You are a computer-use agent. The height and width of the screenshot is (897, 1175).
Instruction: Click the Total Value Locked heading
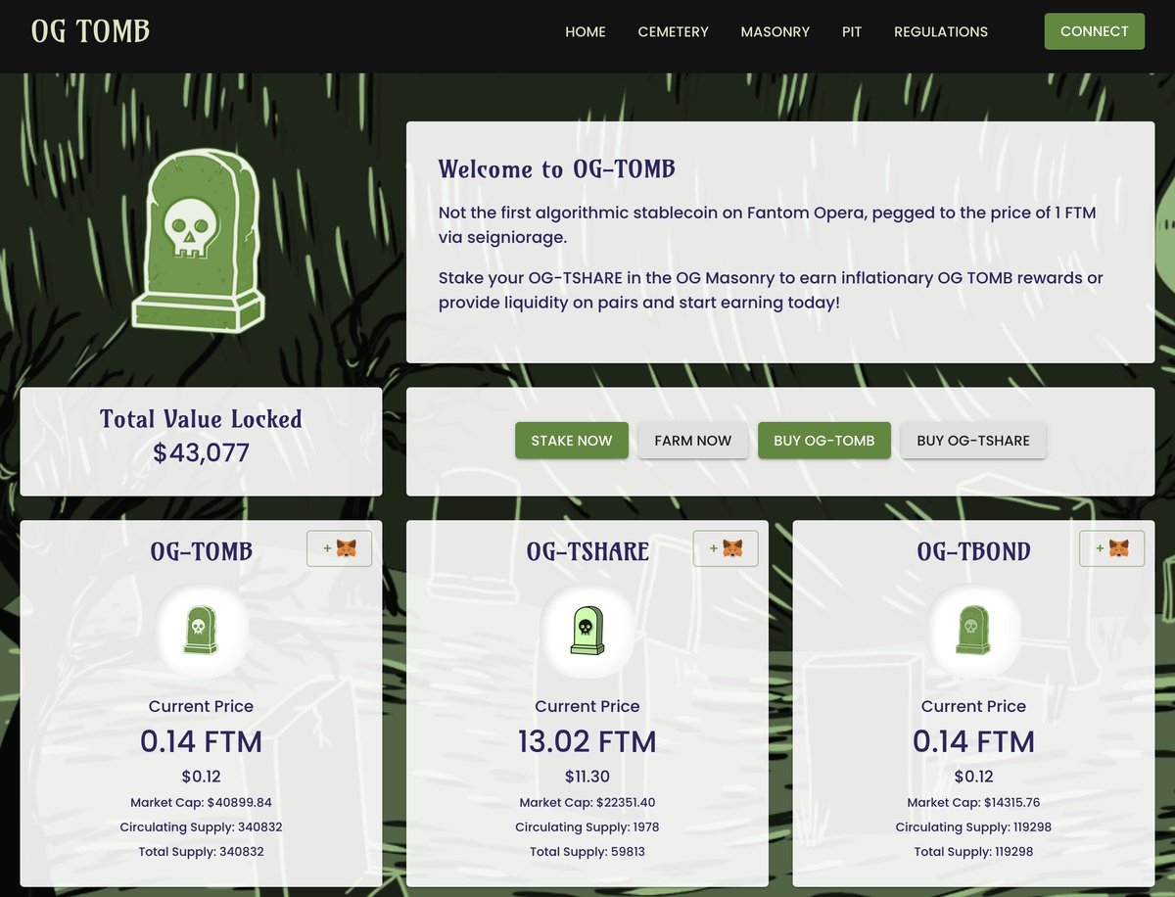(x=201, y=419)
